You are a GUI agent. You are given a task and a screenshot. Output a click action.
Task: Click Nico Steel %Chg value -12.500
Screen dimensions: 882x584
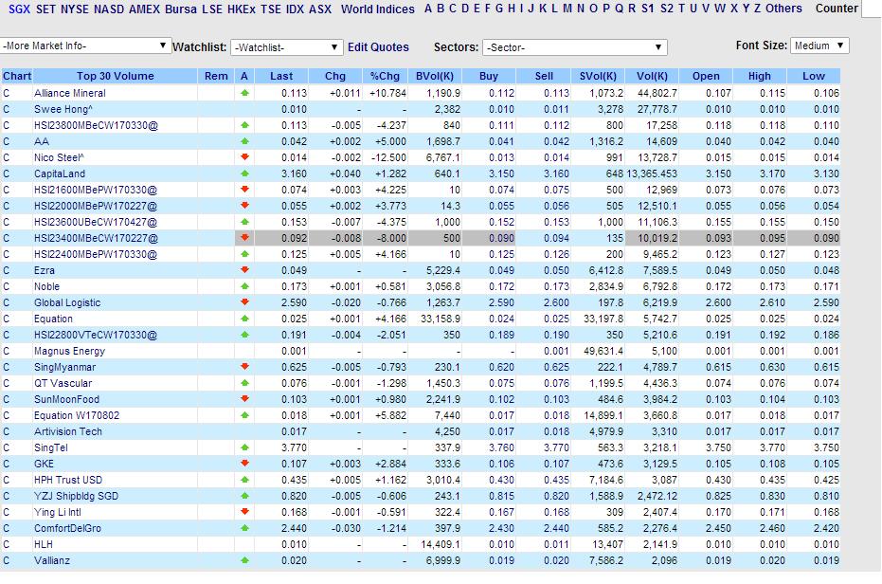coord(388,157)
